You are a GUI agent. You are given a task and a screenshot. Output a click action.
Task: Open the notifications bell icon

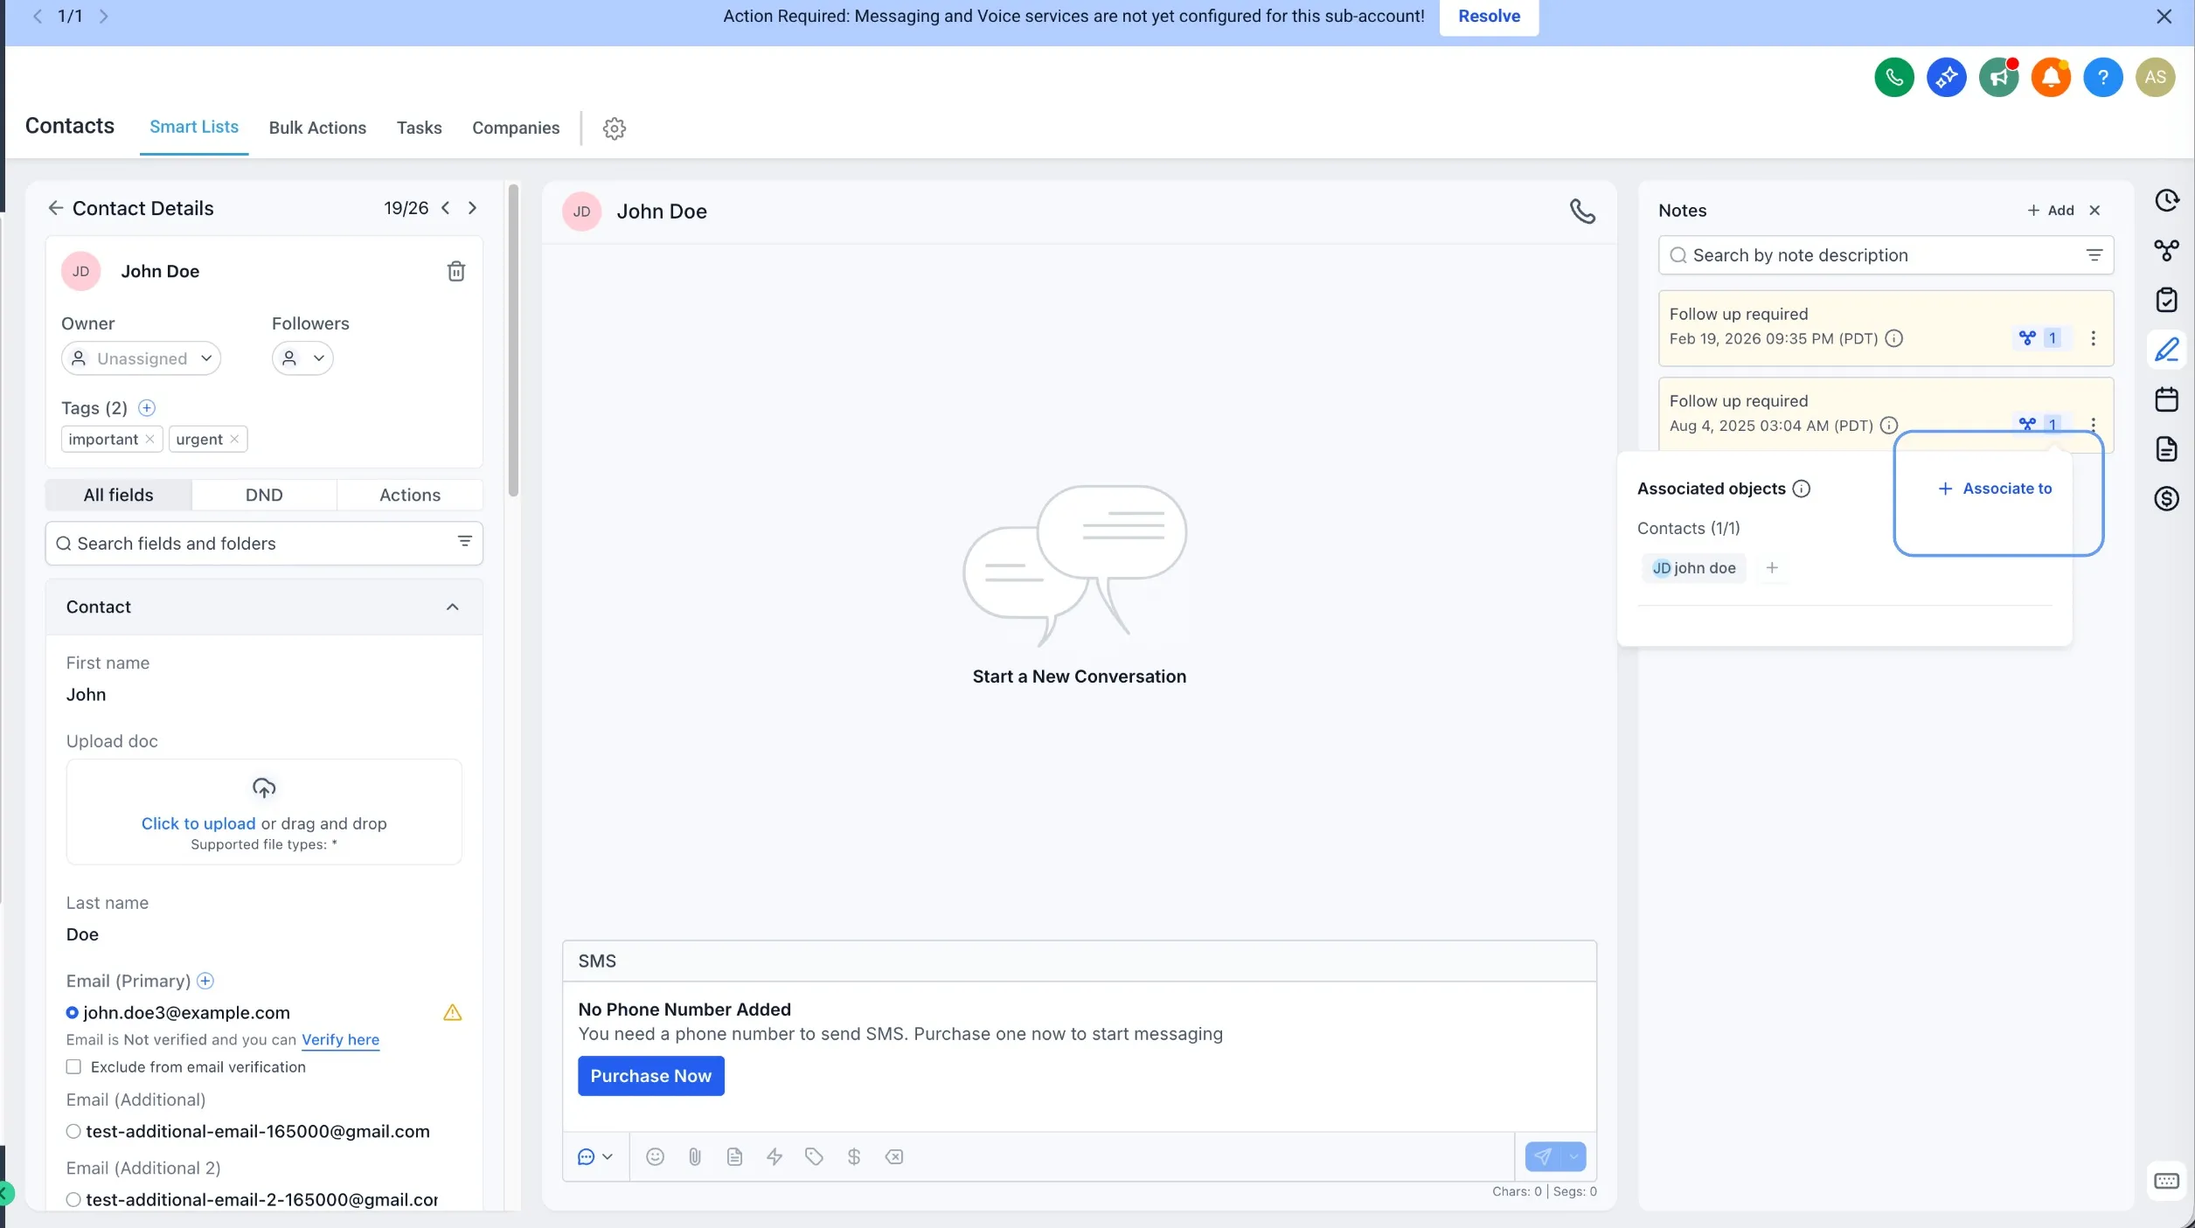[2050, 78]
